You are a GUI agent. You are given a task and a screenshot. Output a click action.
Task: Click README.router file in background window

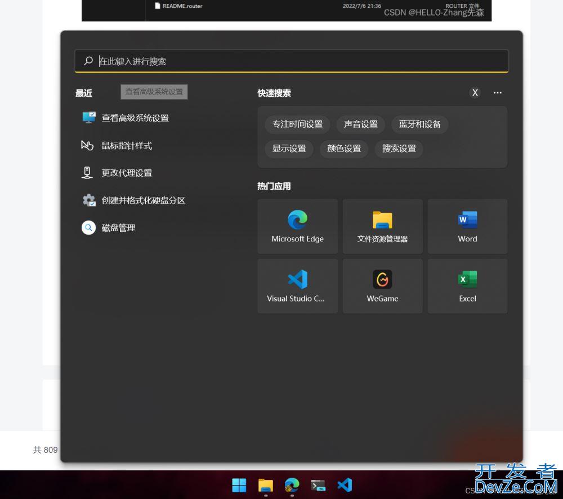[178, 6]
